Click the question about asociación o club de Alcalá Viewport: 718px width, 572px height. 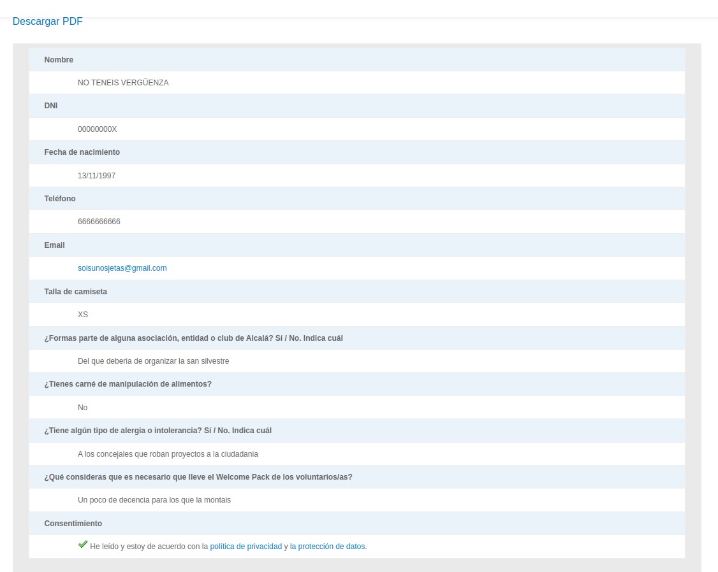click(x=193, y=338)
